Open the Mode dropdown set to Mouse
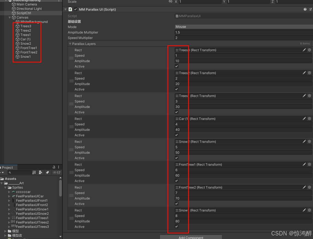The height and width of the screenshot is (239, 313). 244,27
